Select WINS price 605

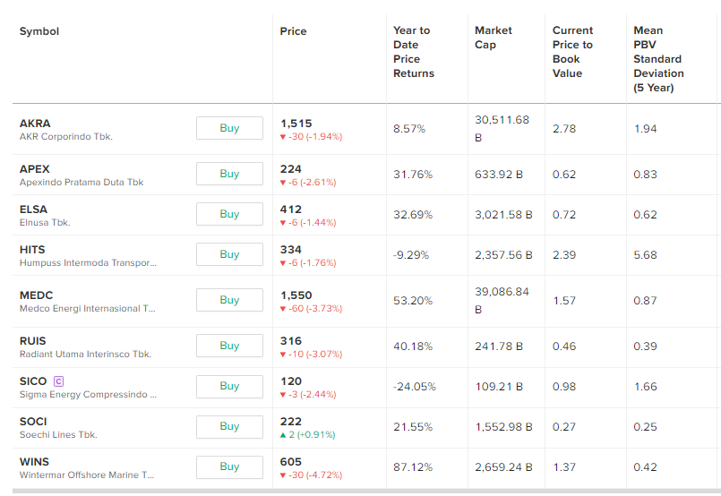(290, 462)
